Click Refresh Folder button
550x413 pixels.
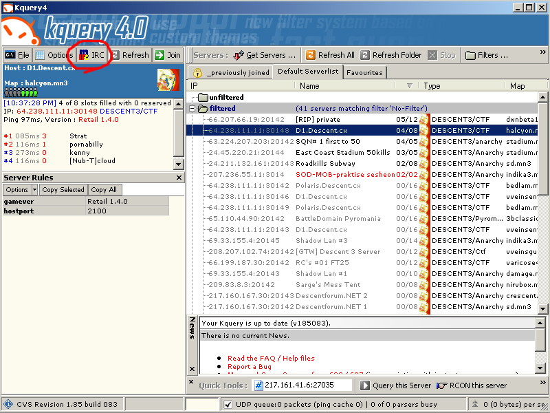click(x=390, y=55)
